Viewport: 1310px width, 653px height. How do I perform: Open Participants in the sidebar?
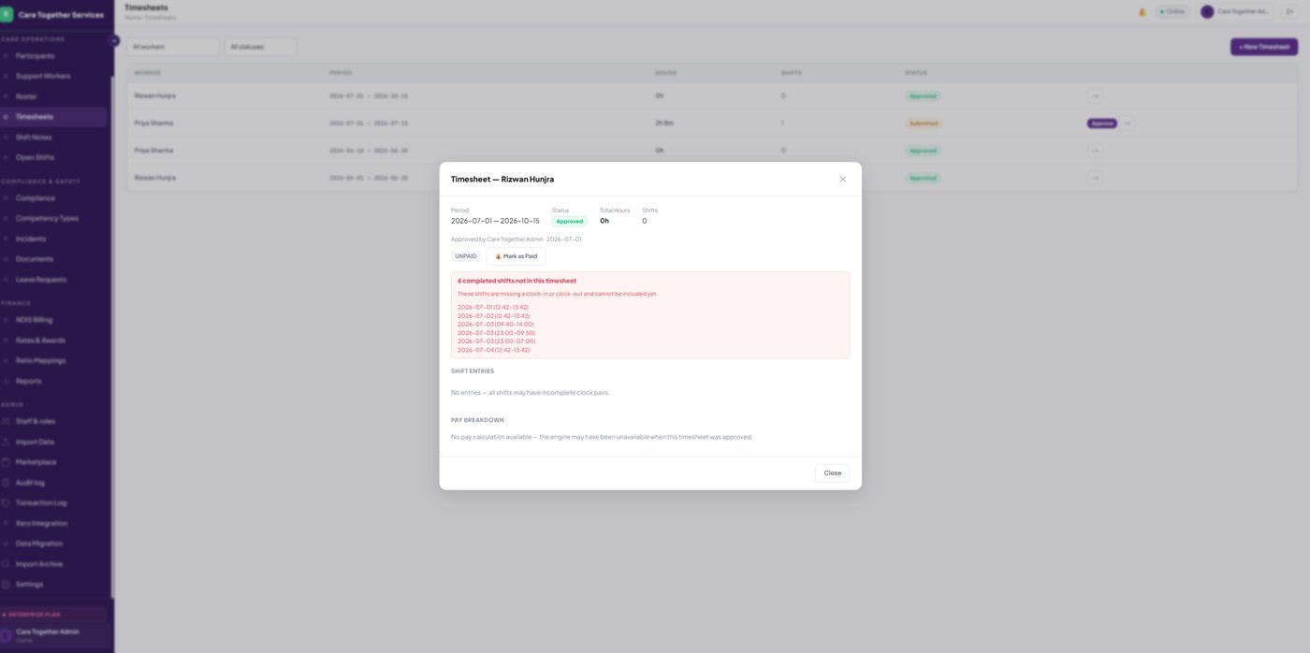(54, 56)
